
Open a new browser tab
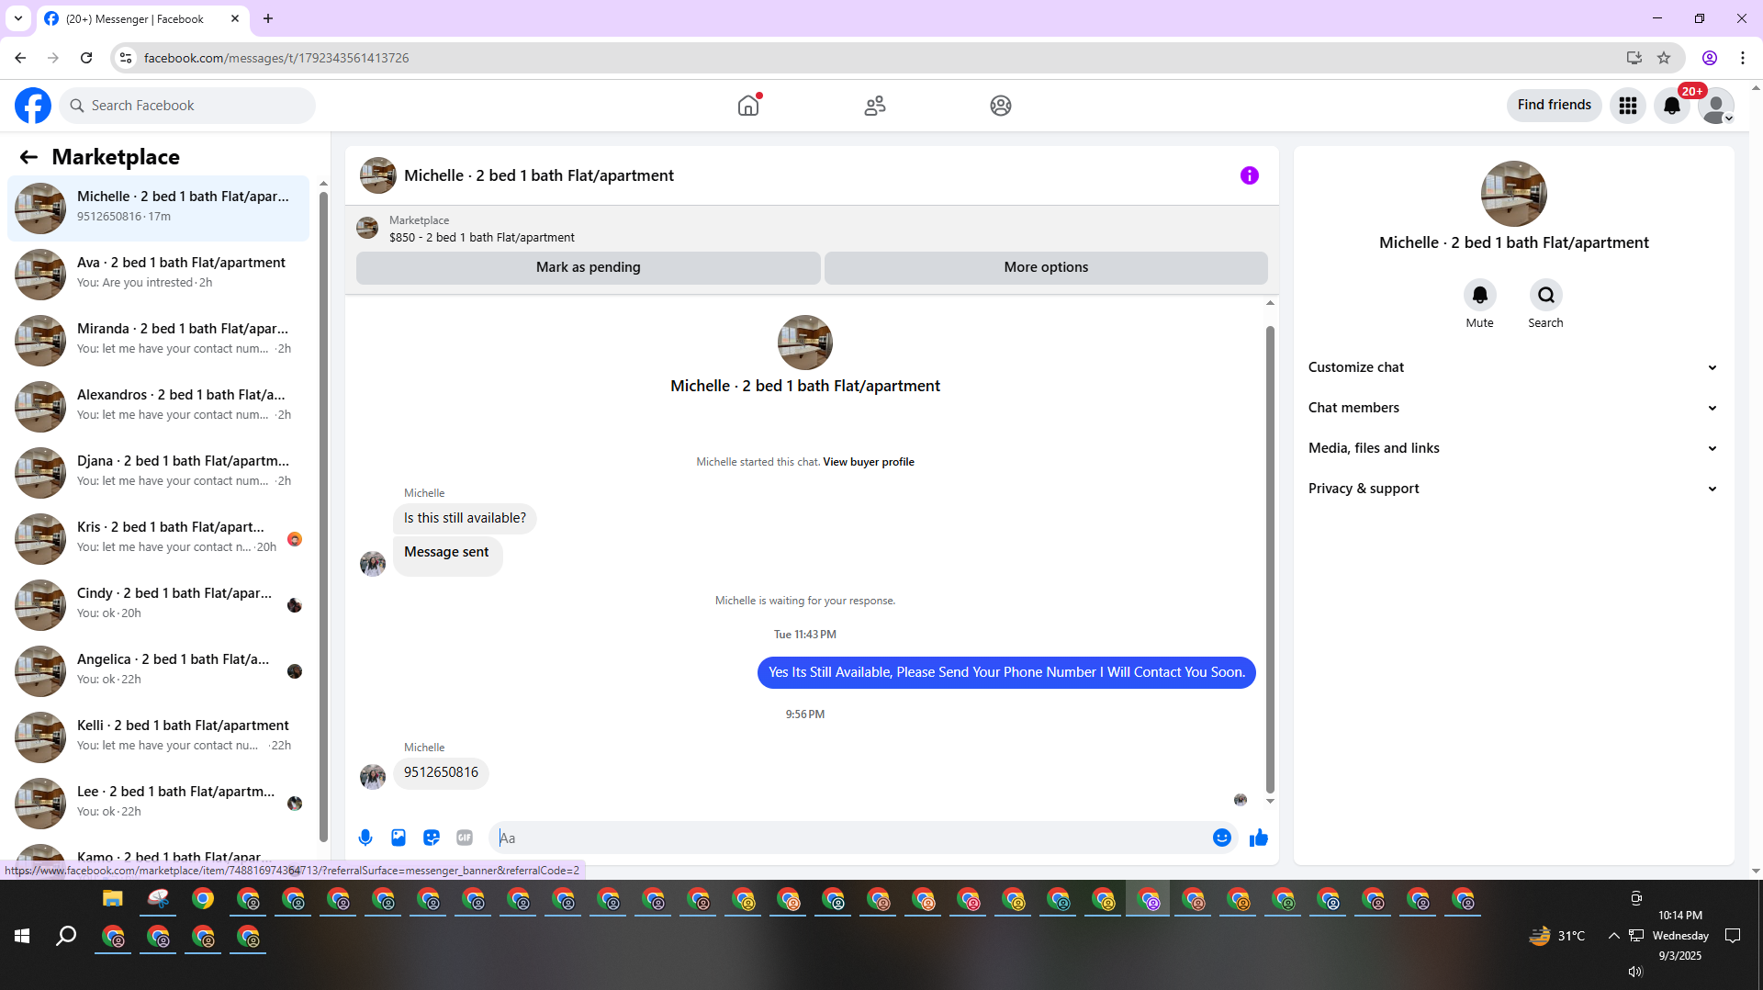pos(268,18)
